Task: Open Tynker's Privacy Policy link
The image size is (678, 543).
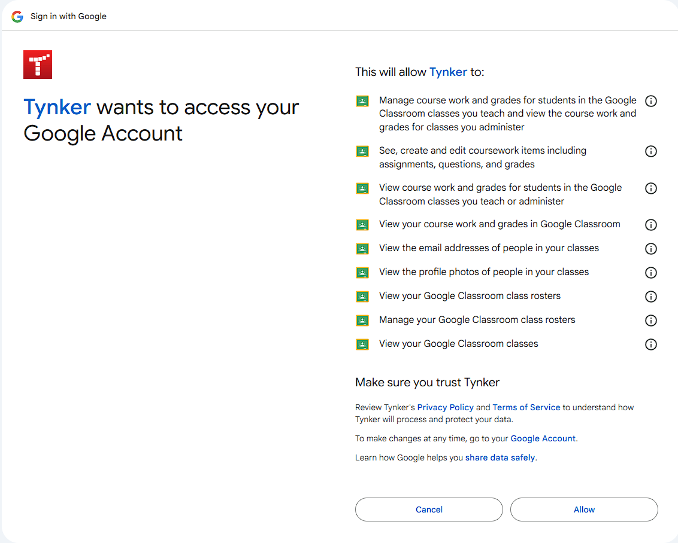Action: 446,407
